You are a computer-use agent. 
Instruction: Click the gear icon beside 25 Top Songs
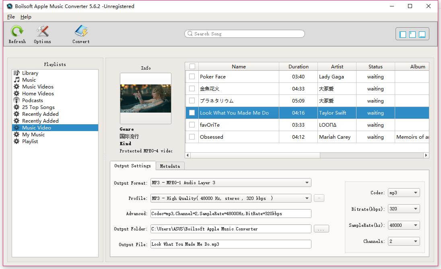coord(16,107)
